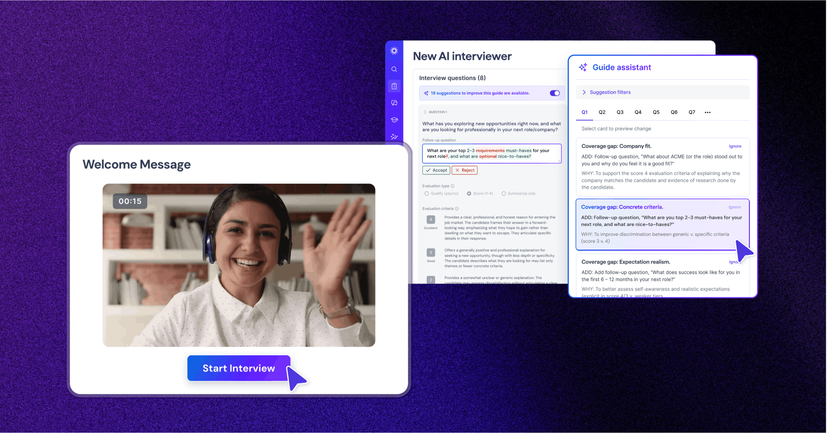The image size is (827, 433).
Task: Accept the suggested follow-up edit
Action: (436, 170)
